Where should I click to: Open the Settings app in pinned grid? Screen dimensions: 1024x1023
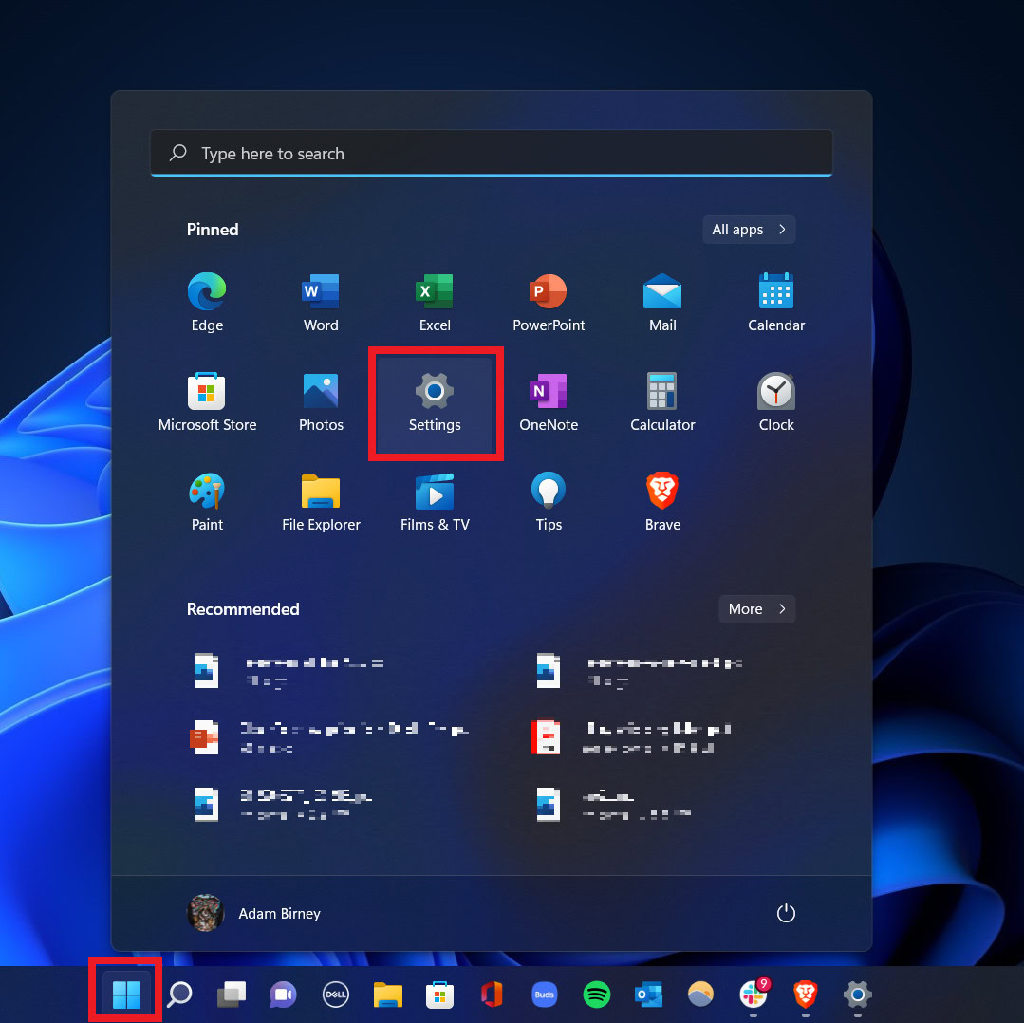pyautogui.click(x=435, y=403)
